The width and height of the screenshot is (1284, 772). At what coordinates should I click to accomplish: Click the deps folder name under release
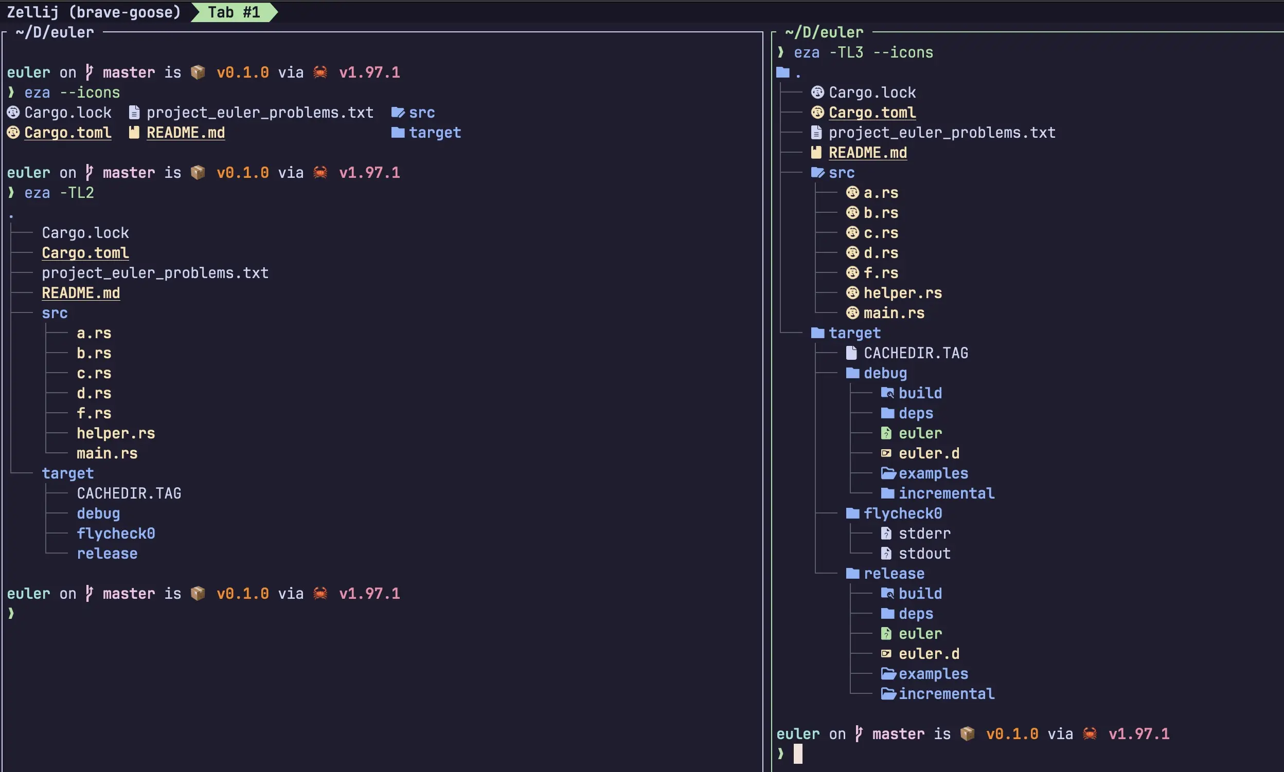coord(916,614)
